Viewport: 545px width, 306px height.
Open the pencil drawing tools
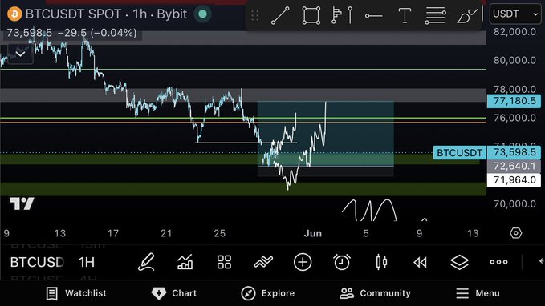[146, 262]
